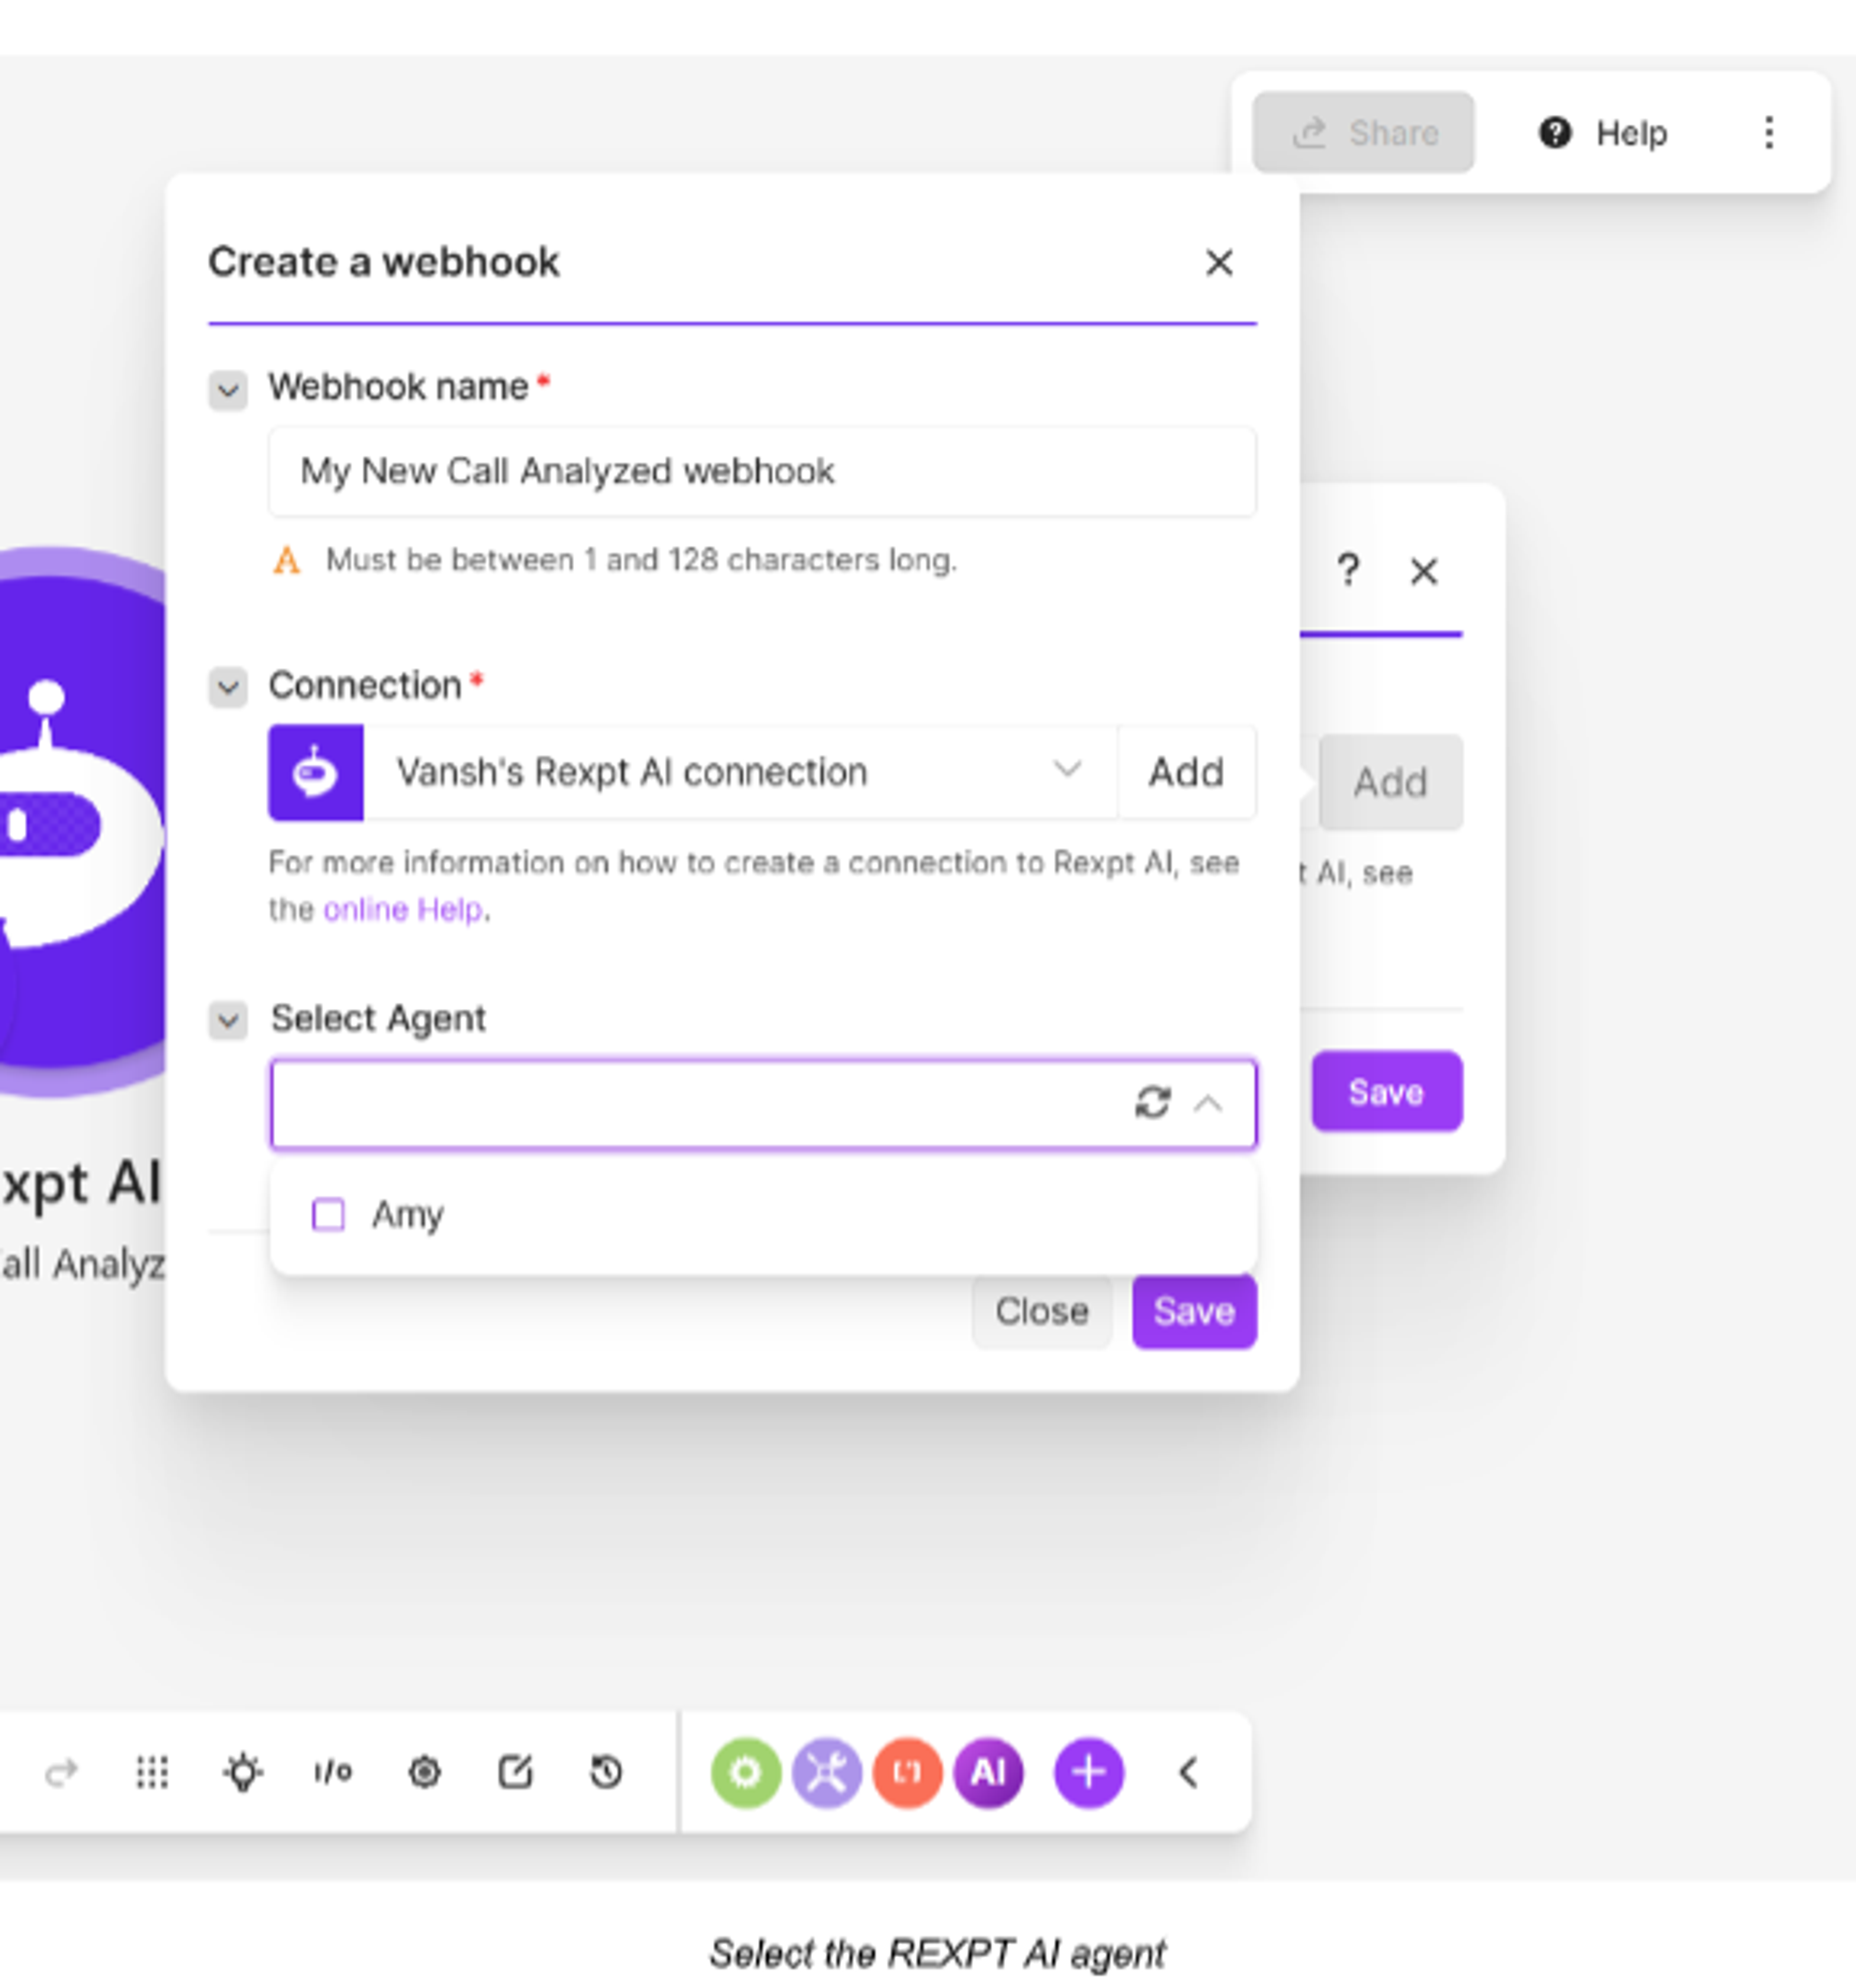Image resolution: width=1856 pixels, height=1988 pixels.
Task: Click the grid dots toolbar icon
Action: (152, 1773)
